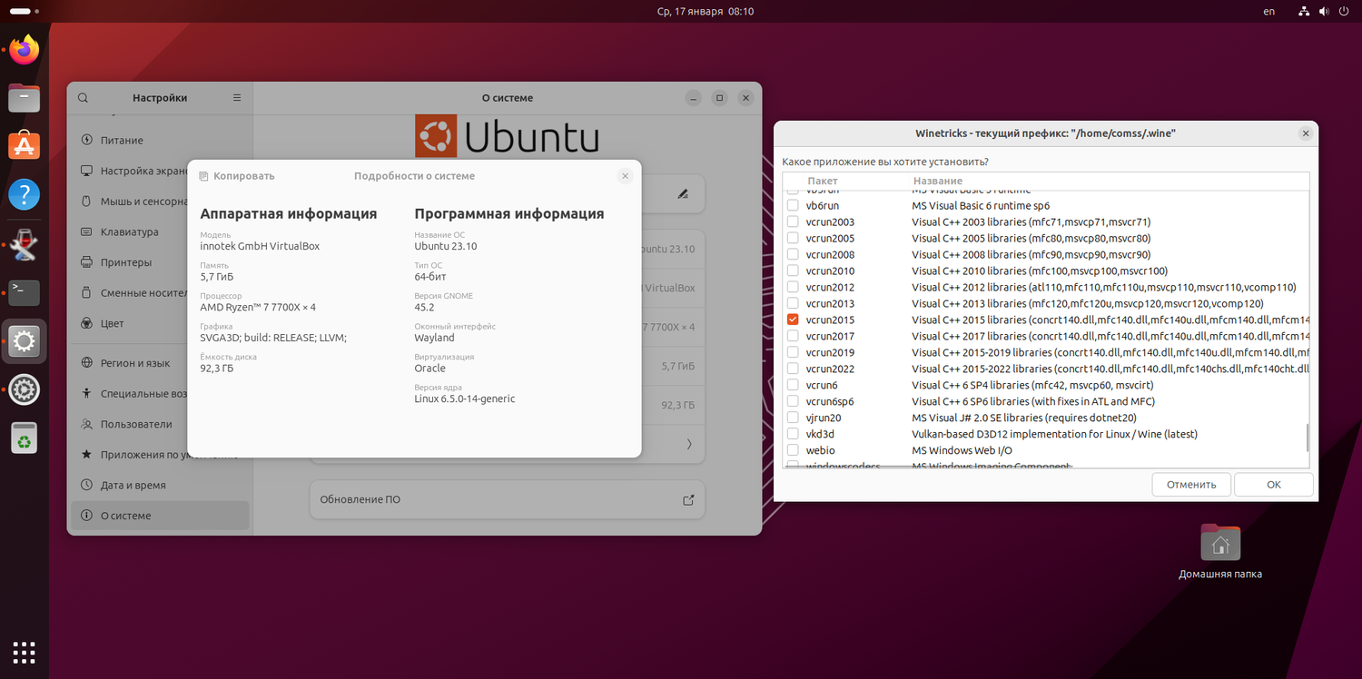Open Сменные носители in Settings sidebar
The width and height of the screenshot is (1362, 679).
(x=160, y=293)
